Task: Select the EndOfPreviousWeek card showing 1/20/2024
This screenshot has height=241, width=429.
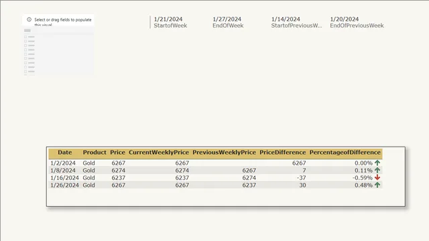Action: tap(357, 22)
